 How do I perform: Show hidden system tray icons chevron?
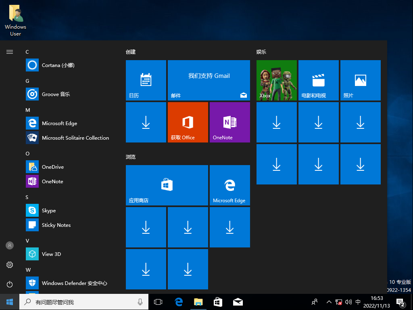pyautogui.click(x=329, y=302)
